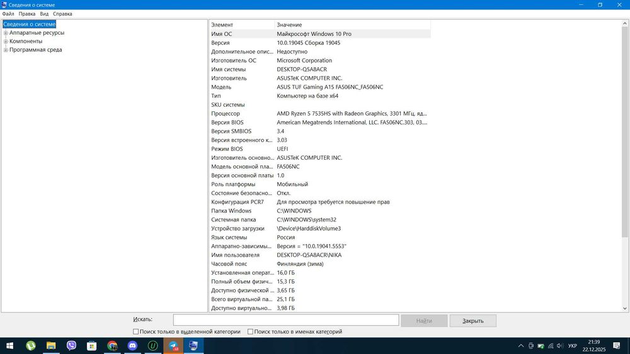Select the Тип row label
630x354 pixels.
[x=216, y=96]
